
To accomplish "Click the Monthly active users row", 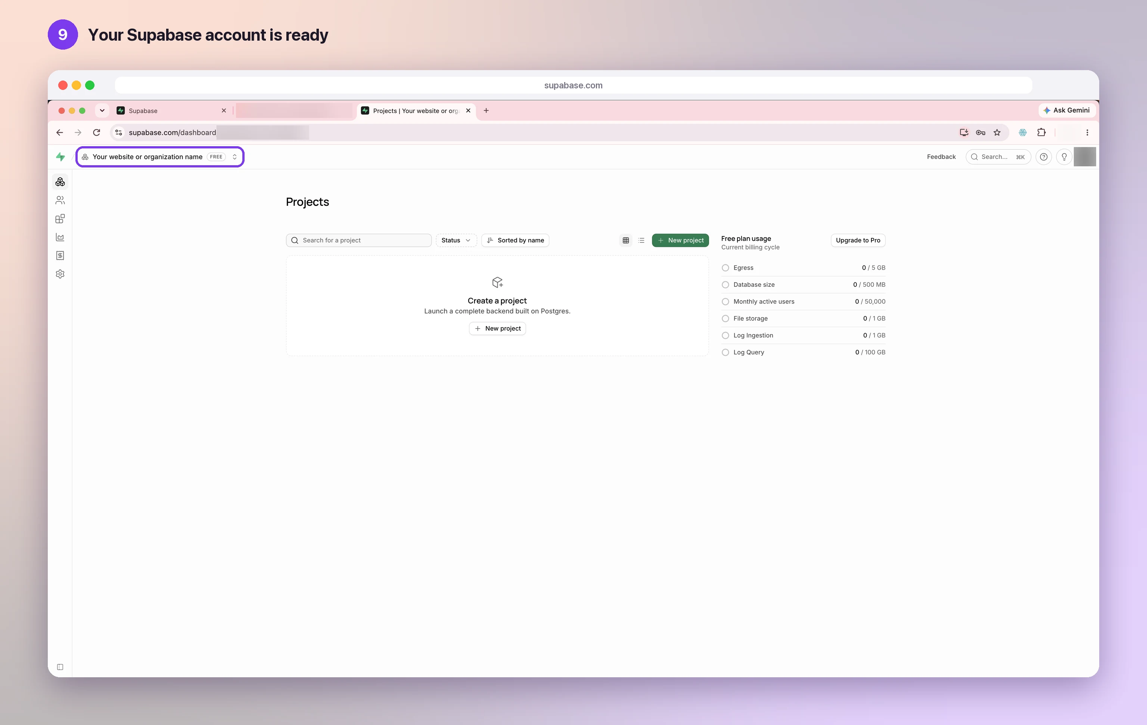I will (x=803, y=302).
